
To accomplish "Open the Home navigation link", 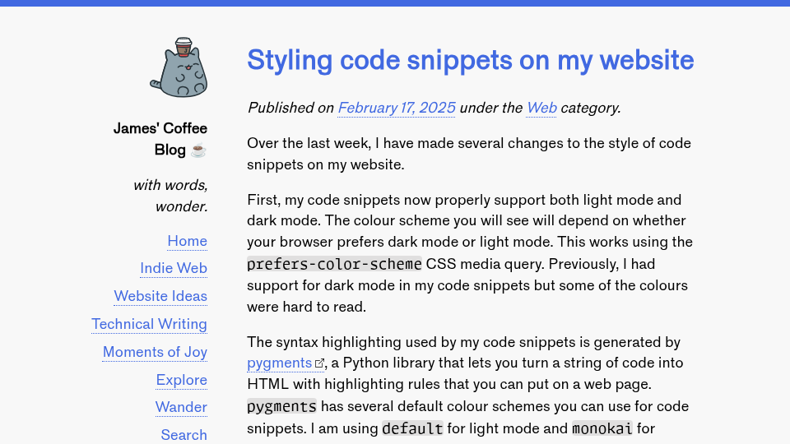I will tap(187, 241).
